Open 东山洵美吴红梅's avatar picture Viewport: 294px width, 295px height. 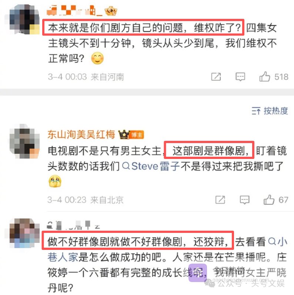click(x=24, y=141)
